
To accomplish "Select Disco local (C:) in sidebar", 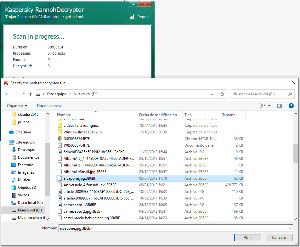I will [x=30, y=203].
